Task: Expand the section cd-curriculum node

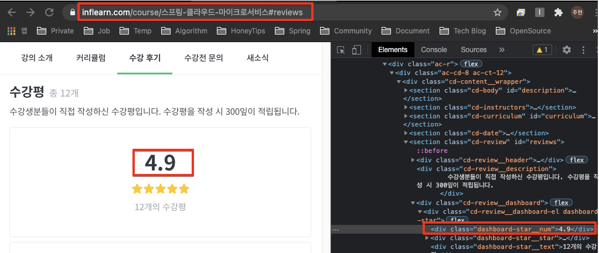Action: coord(406,117)
